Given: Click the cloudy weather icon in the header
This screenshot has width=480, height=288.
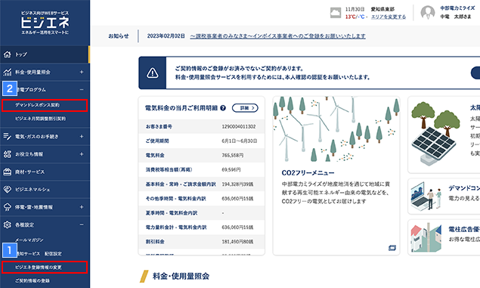Looking at the screenshot, I should point(336,13).
